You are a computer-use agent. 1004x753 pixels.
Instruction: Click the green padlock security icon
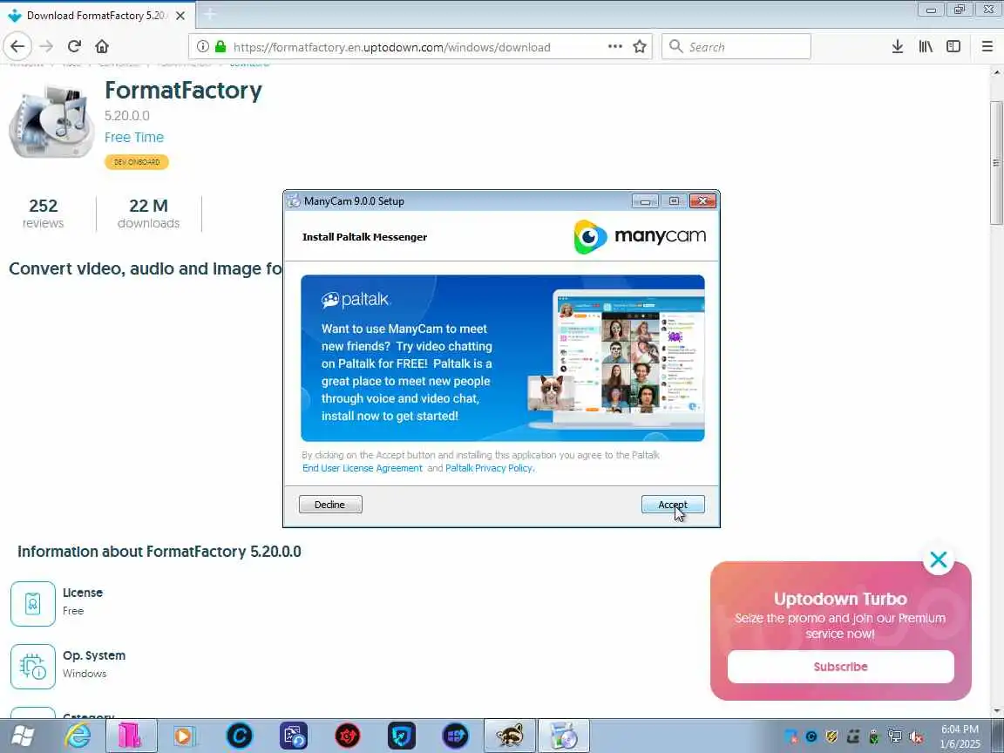click(x=220, y=46)
